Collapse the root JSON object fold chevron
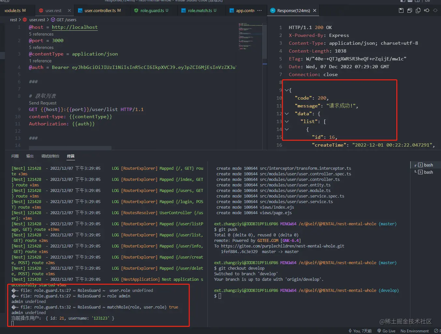Viewport: 441px width, 334px height. [287, 90]
